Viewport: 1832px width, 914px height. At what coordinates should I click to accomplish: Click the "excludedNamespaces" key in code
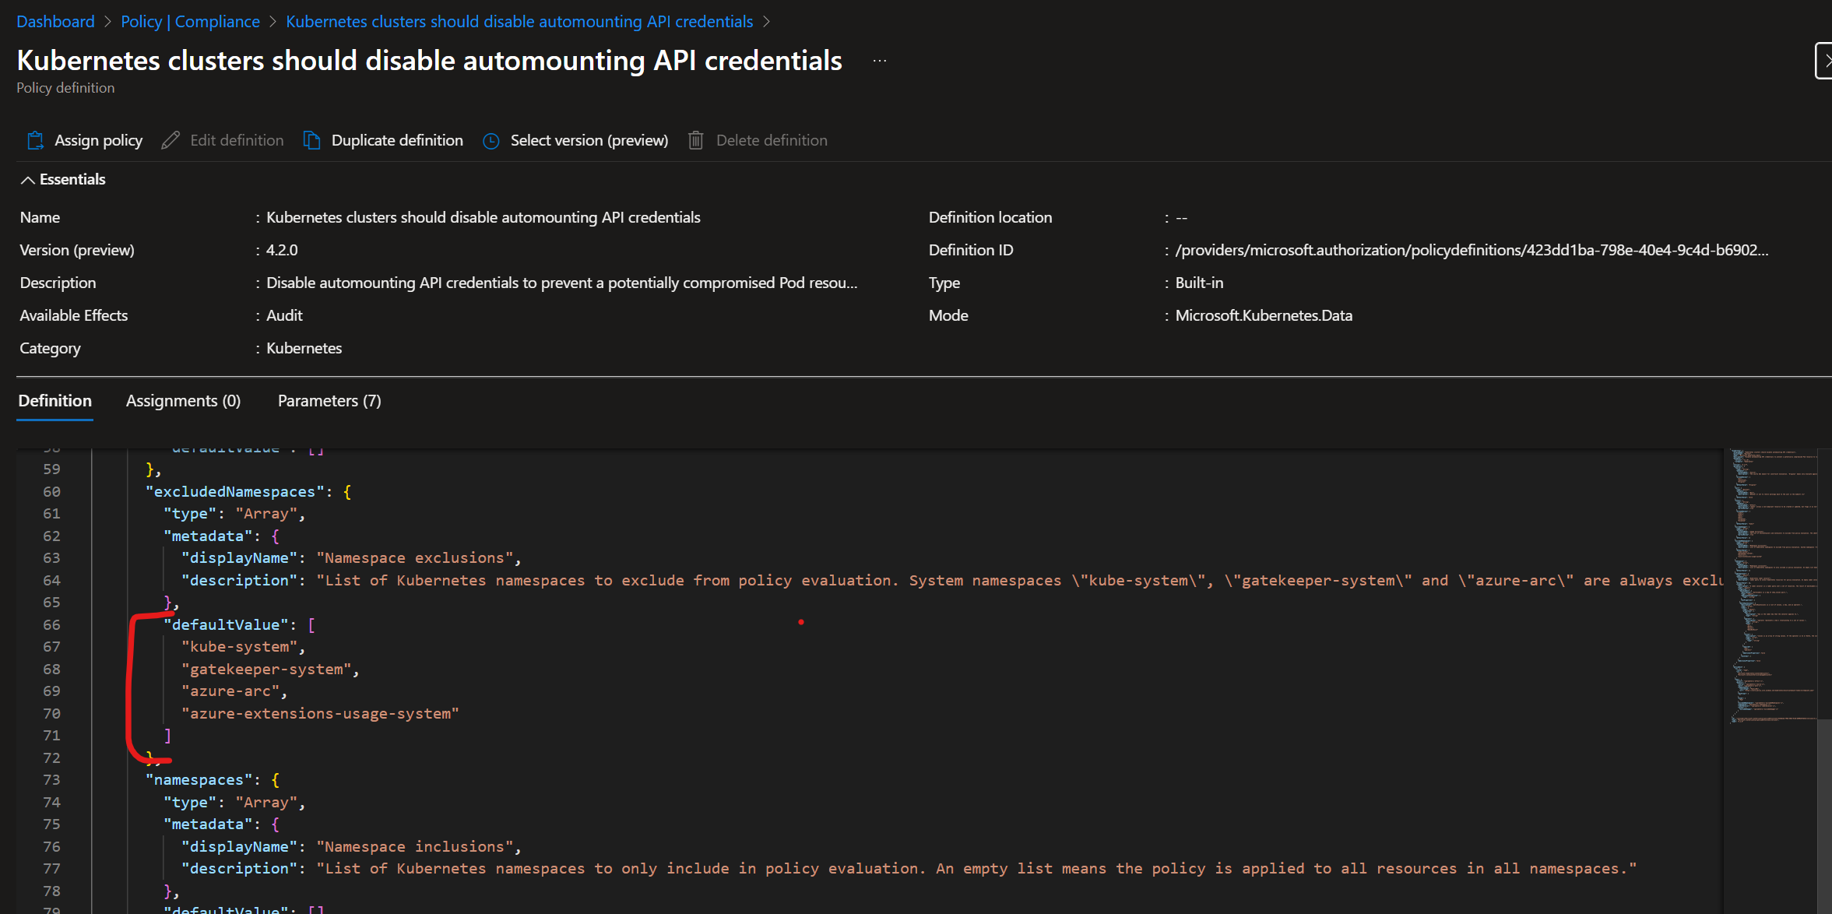pyautogui.click(x=234, y=491)
